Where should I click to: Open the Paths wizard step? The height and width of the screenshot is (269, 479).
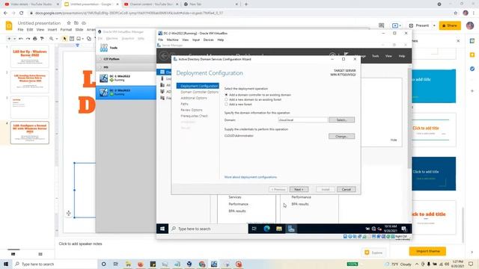(184, 104)
